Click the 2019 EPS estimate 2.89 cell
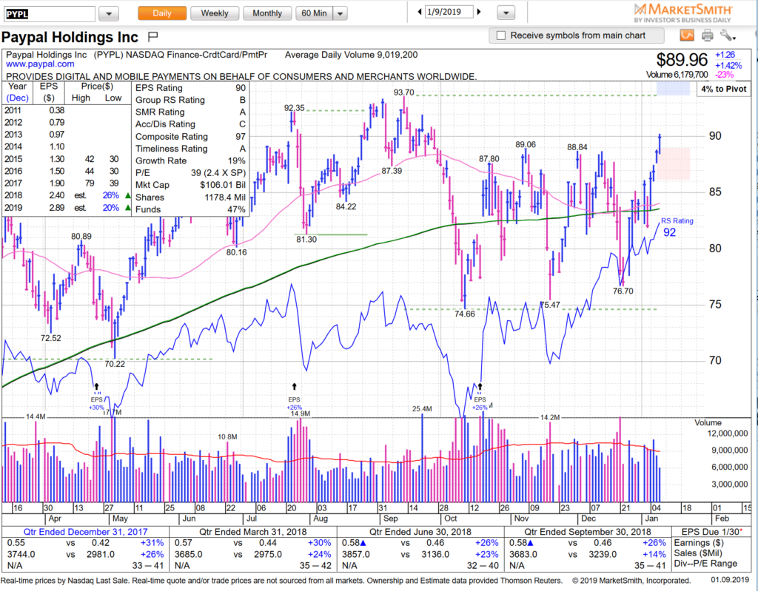Image resolution: width=758 pixels, height=591 pixels. [56, 208]
